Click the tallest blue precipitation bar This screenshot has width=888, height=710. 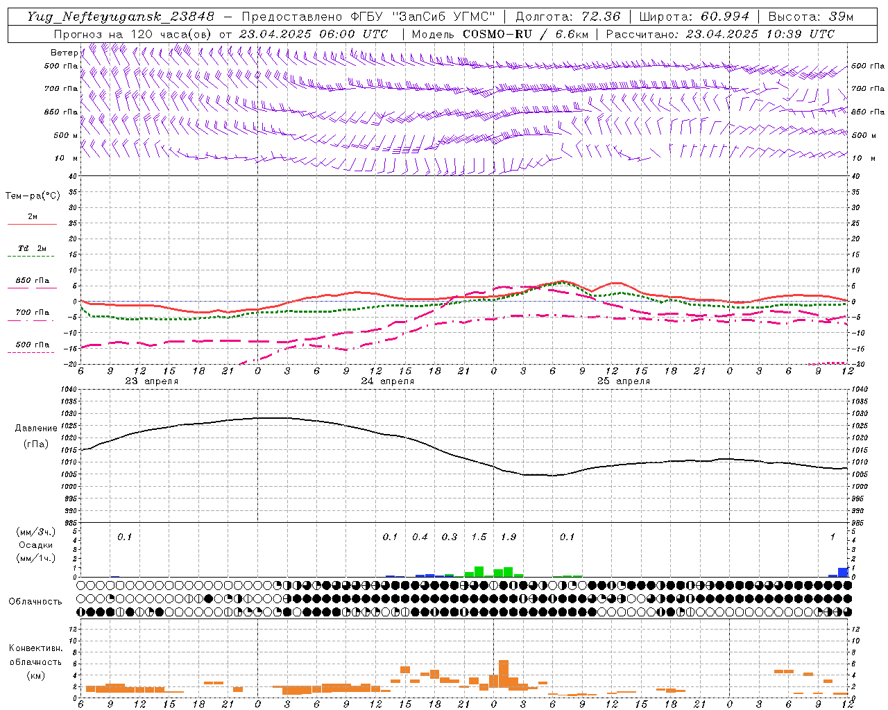click(843, 572)
